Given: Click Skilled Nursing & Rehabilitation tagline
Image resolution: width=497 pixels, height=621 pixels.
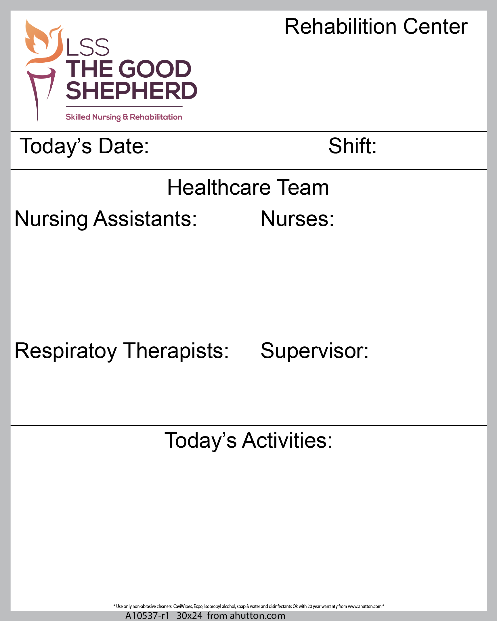Looking at the screenshot, I should pyautogui.click(x=124, y=117).
